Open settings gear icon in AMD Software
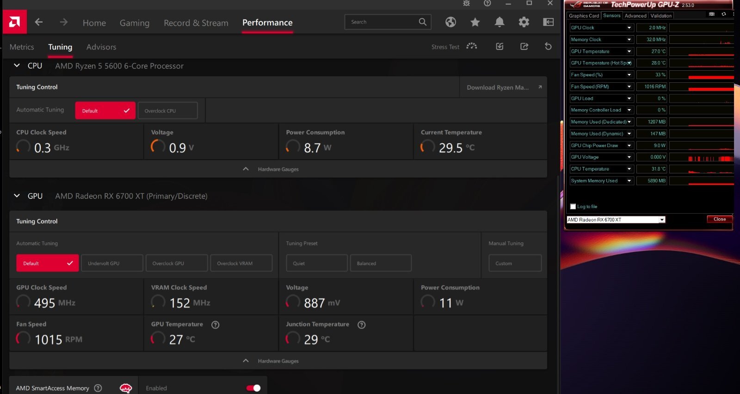 (524, 22)
